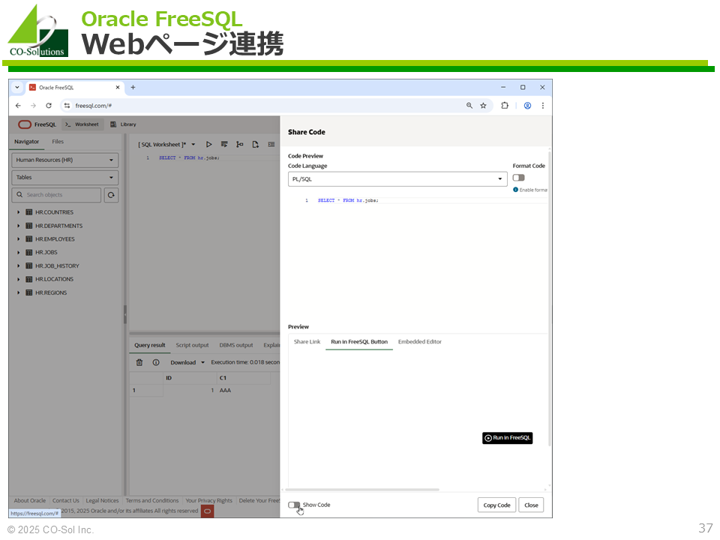Open the browser Extensions puzzle icon
720x540 pixels.
click(x=505, y=106)
